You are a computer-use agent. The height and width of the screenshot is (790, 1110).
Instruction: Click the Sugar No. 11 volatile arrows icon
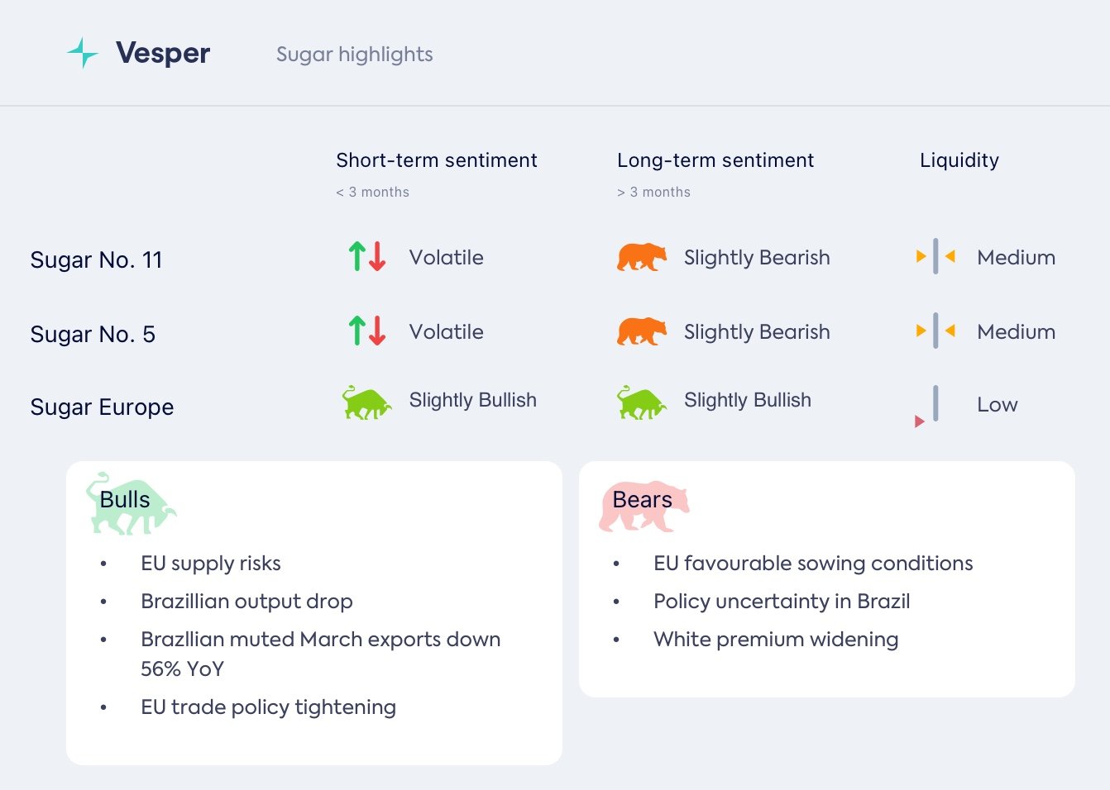pos(367,257)
